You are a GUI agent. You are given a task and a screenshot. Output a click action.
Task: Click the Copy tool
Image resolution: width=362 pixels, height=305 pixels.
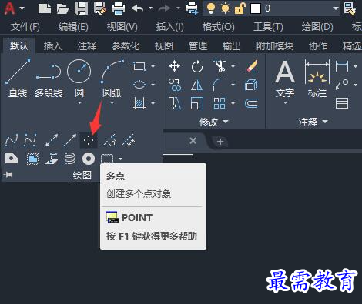pos(175,85)
